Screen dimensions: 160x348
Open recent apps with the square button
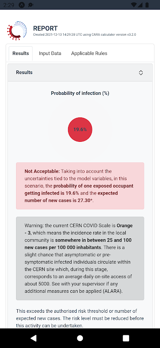click(126, 338)
